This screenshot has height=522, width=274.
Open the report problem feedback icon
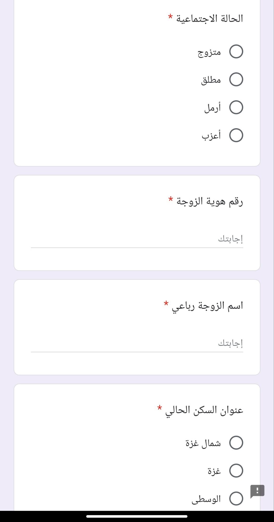click(257, 491)
